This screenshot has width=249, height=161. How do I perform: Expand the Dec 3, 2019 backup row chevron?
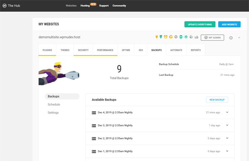point(227,125)
